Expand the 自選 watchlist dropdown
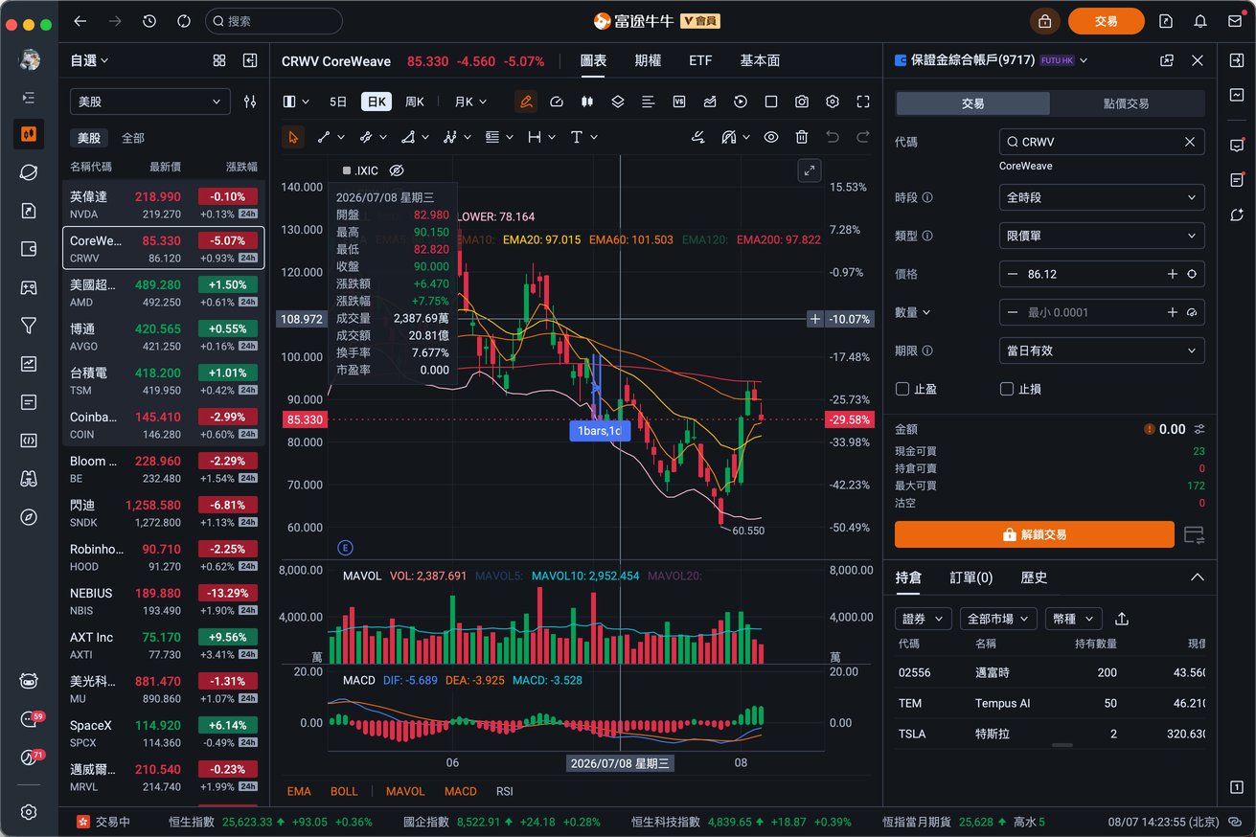Viewport: 1256px width, 837px height. coord(89,60)
